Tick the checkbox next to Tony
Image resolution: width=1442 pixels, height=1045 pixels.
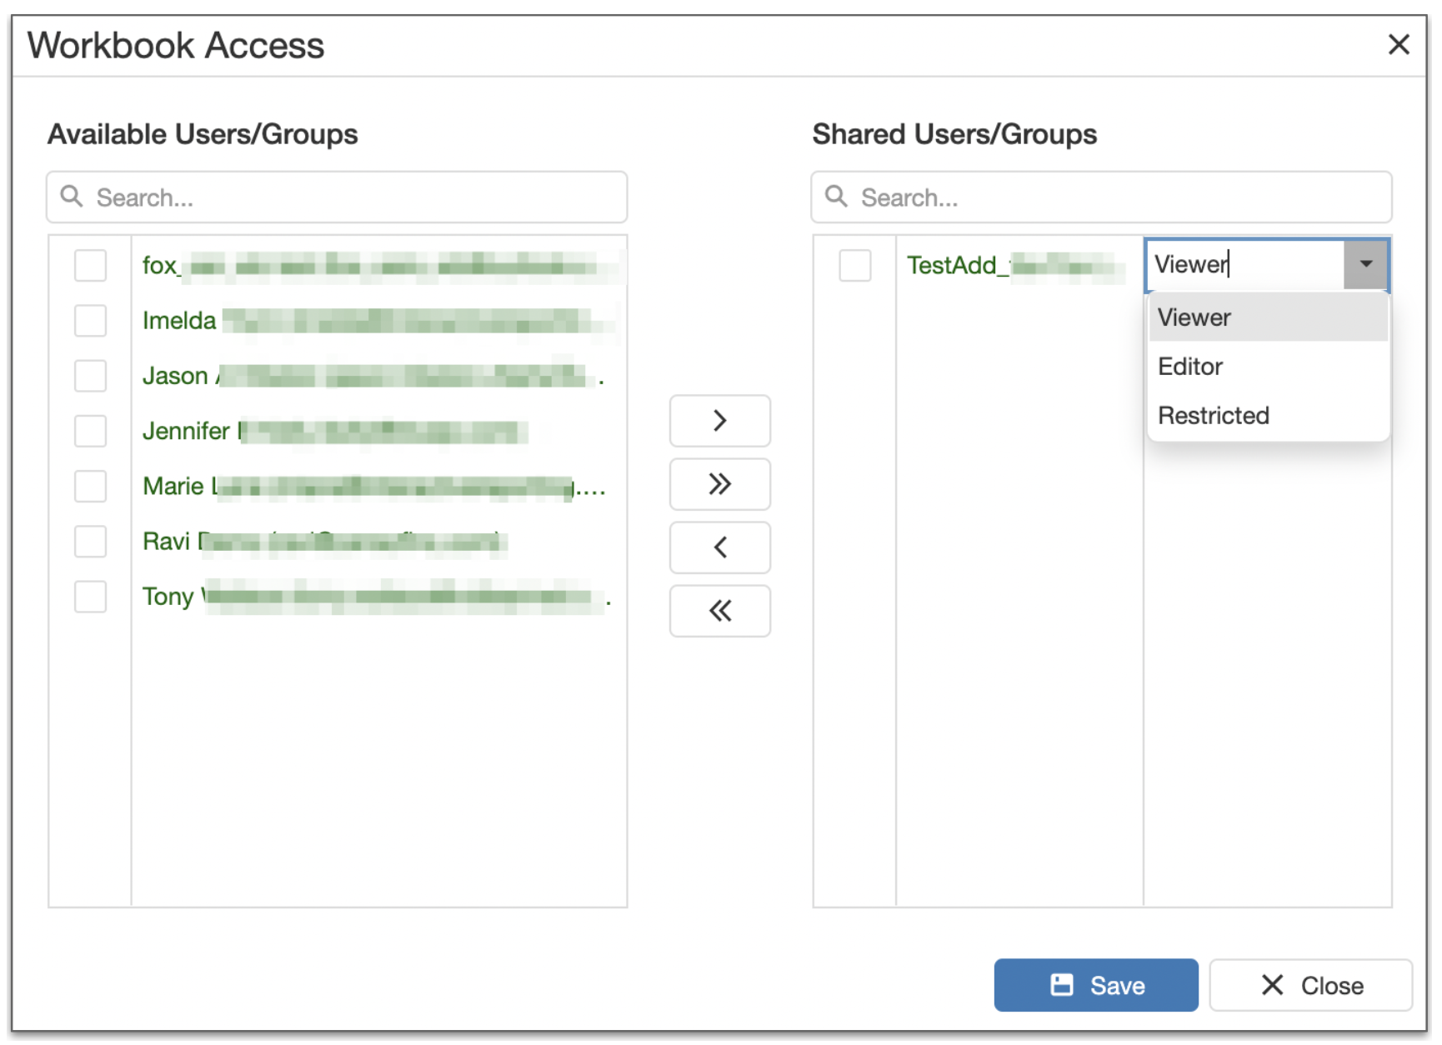click(x=90, y=597)
